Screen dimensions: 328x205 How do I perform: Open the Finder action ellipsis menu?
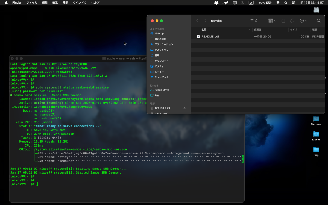click(x=303, y=21)
